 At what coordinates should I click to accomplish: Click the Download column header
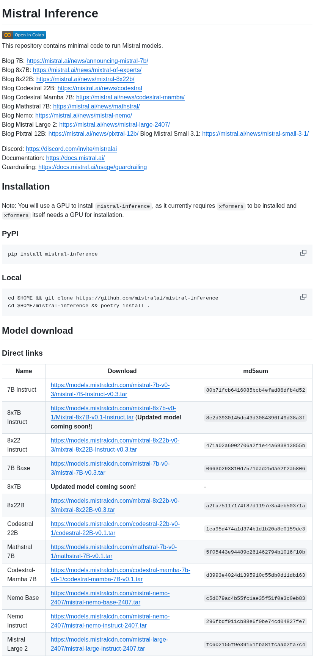pos(122,371)
